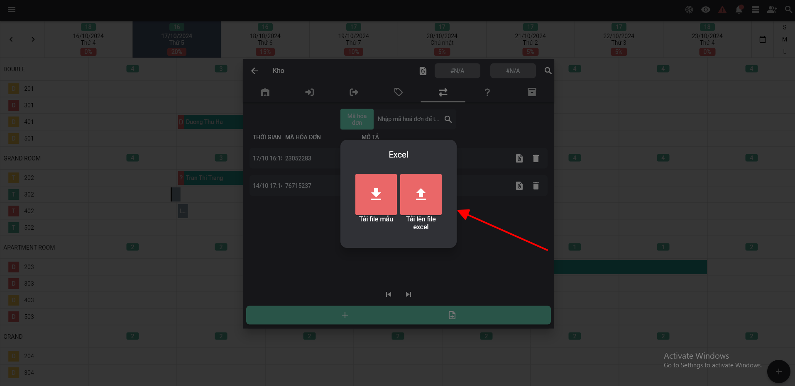The height and width of the screenshot is (386, 795).
Task: Click the MÃ HÓA ĐƠN column header
Action: 303,137
